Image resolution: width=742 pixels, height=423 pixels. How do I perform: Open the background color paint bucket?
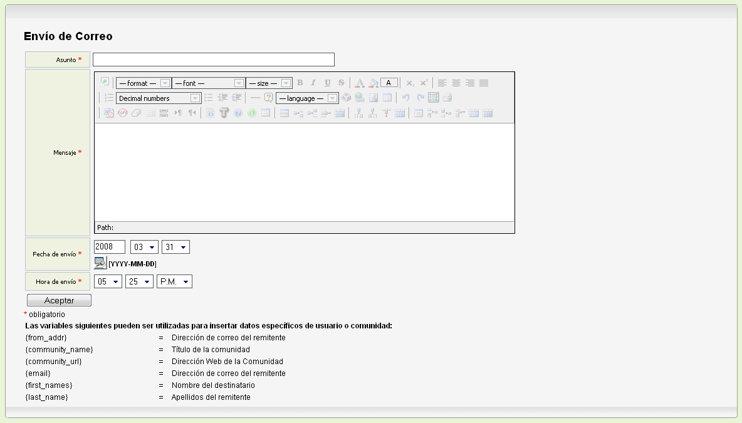[374, 83]
